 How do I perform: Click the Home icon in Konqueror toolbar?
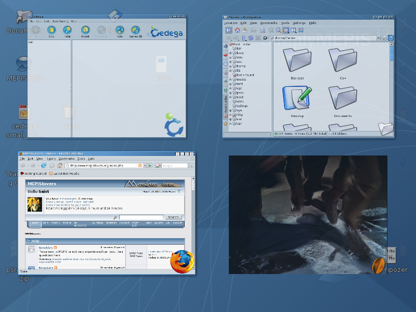pyautogui.click(x=238, y=30)
